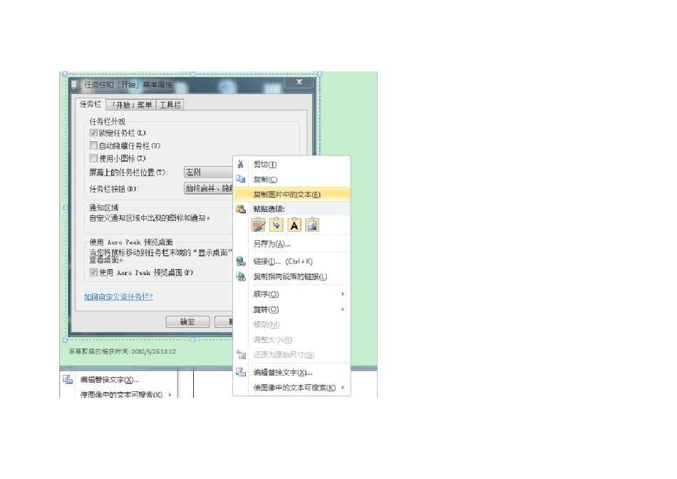Switch to the 任务栏 tab in the dialog
The width and height of the screenshot is (677, 479).
pyautogui.click(x=91, y=104)
